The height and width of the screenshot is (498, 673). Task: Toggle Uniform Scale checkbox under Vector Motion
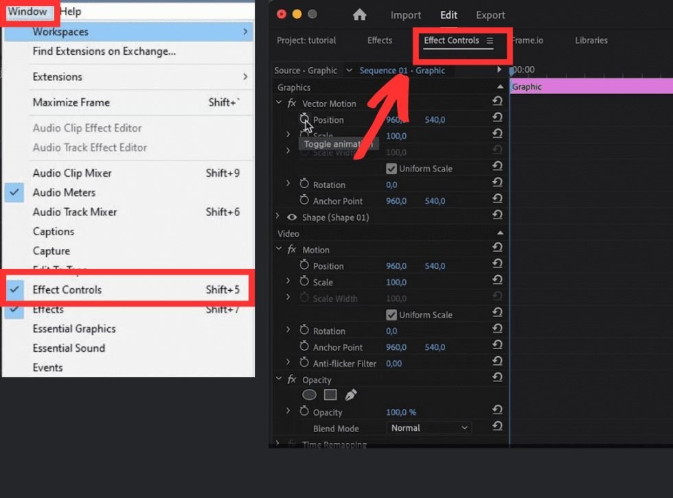pyautogui.click(x=391, y=169)
